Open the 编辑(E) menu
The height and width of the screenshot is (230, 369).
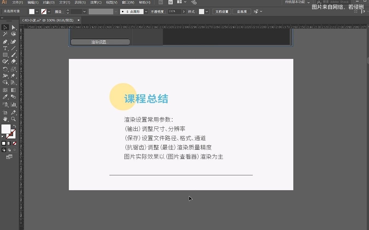pos(33,2)
